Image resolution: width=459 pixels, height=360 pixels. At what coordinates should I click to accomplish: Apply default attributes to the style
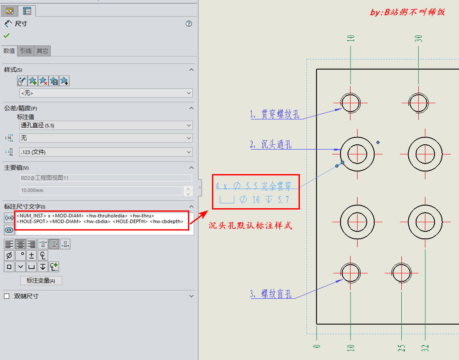tap(22, 81)
